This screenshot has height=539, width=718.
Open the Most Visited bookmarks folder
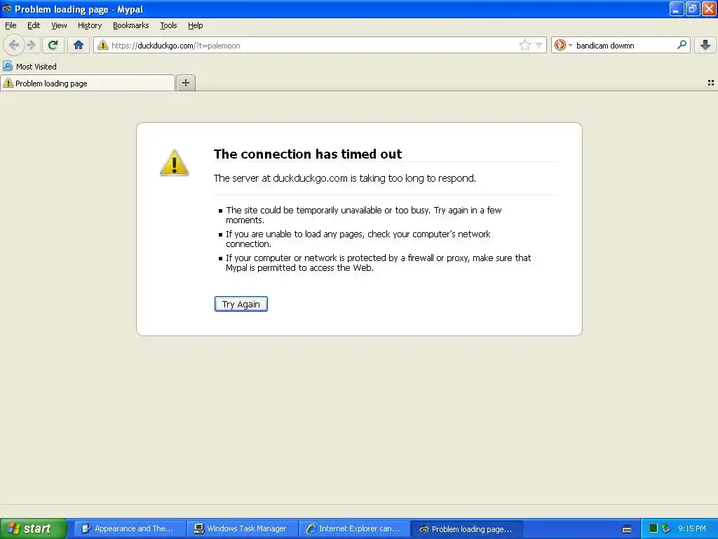(x=29, y=67)
